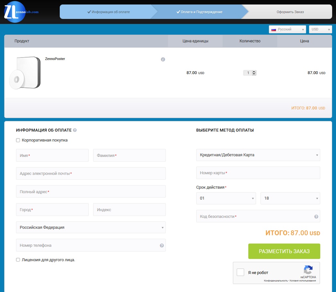Click the Срок действия label
This screenshot has height=292, width=336.
point(210,187)
